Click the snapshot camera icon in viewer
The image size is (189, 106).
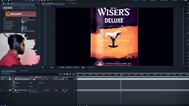coord(83,67)
